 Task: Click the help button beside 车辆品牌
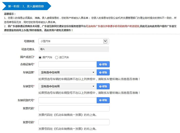(x=103, y=72)
